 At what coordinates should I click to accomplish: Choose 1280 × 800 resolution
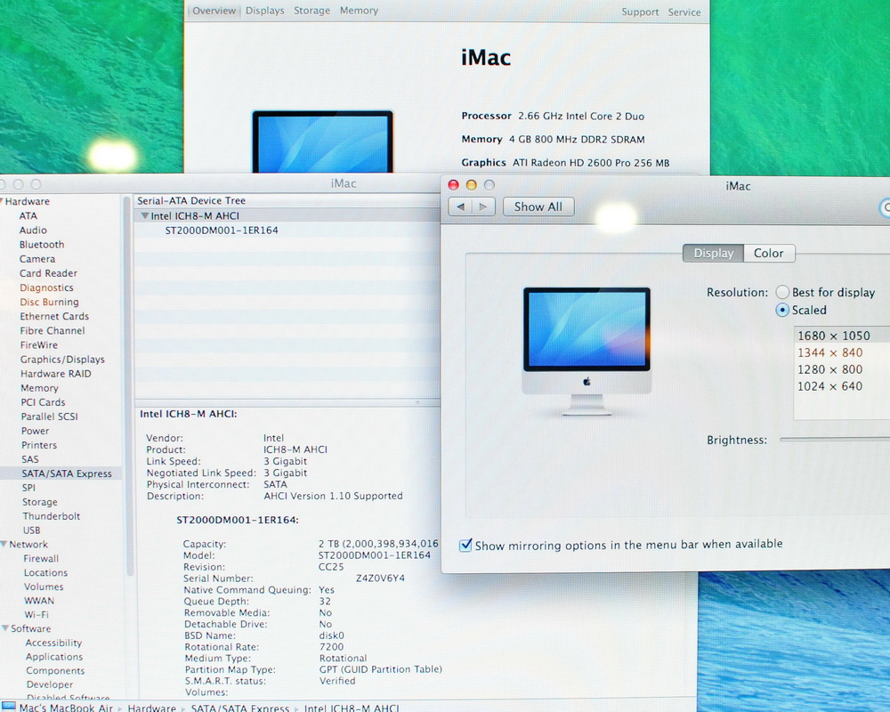click(842, 369)
